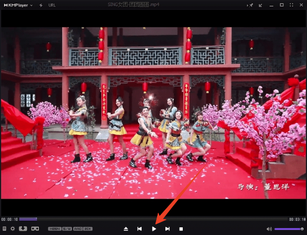Pin the player window on top
The image size is (307, 235).
[250, 5]
